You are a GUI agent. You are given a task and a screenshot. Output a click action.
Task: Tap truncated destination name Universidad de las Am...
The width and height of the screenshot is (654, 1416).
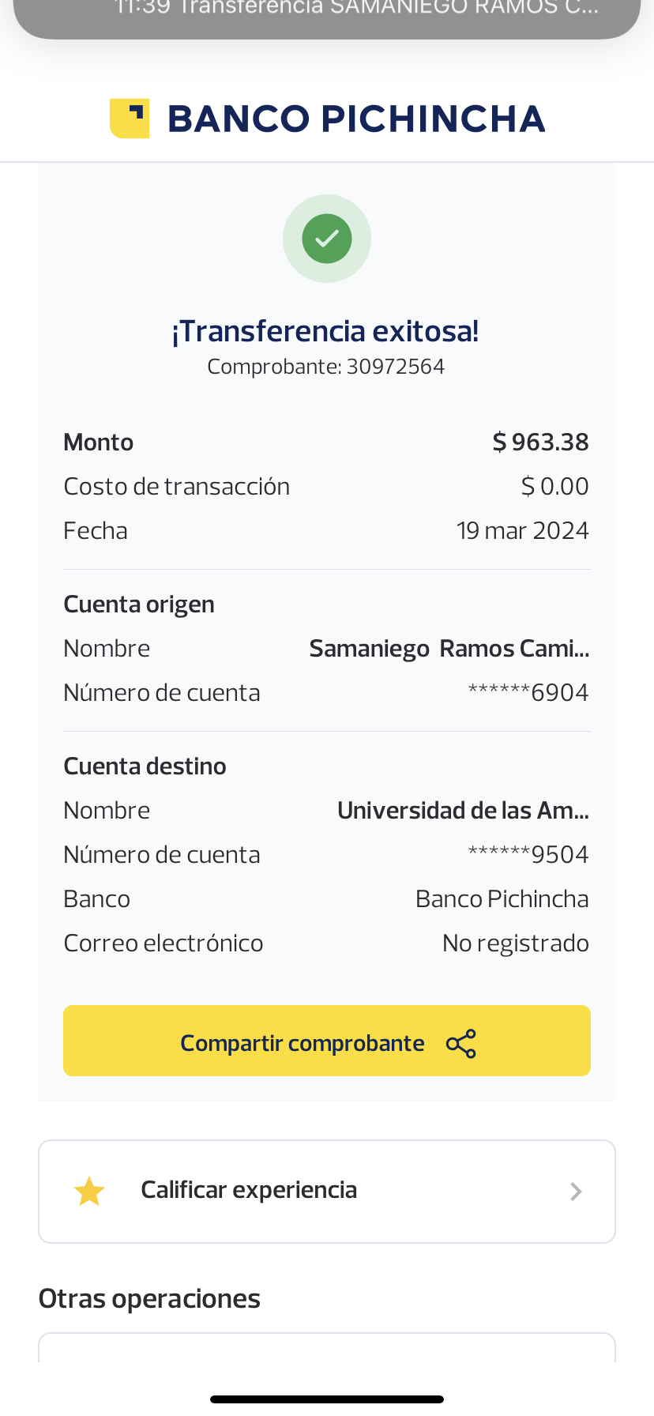tap(463, 811)
